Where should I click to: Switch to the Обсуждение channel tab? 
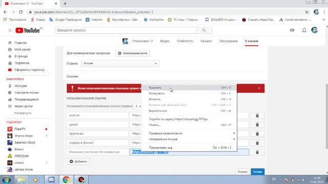pyautogui.click(x=229, y=41)
